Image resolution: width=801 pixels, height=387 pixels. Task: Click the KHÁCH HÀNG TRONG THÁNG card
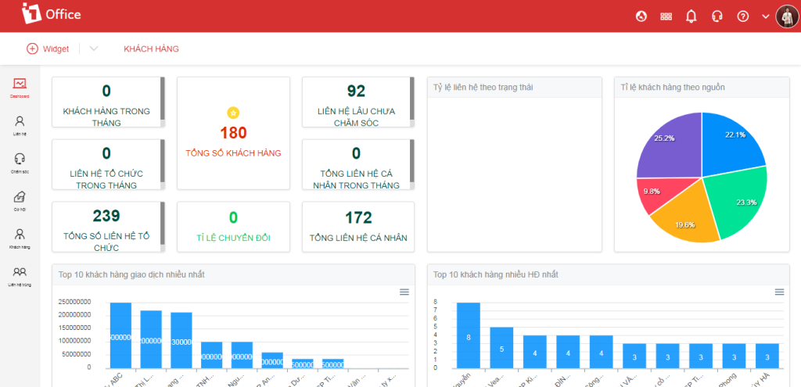click(106, 102)
